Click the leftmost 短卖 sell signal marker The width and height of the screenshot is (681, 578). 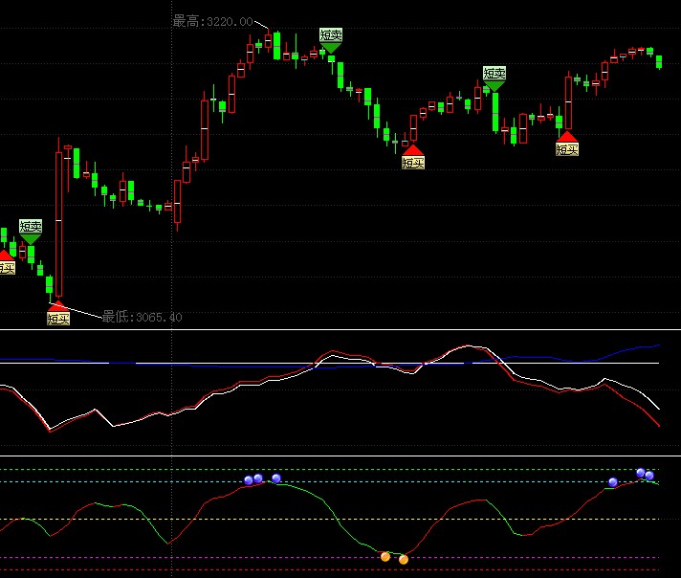point(31,227)
